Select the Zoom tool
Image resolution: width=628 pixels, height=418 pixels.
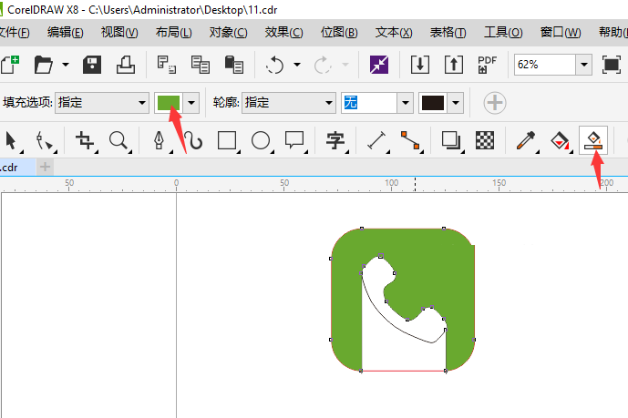(119, 141)
